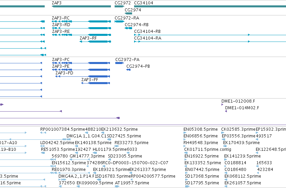
Task: Click the CG2974 gene label
Action: pyautogui.click(x=133, y=10)
